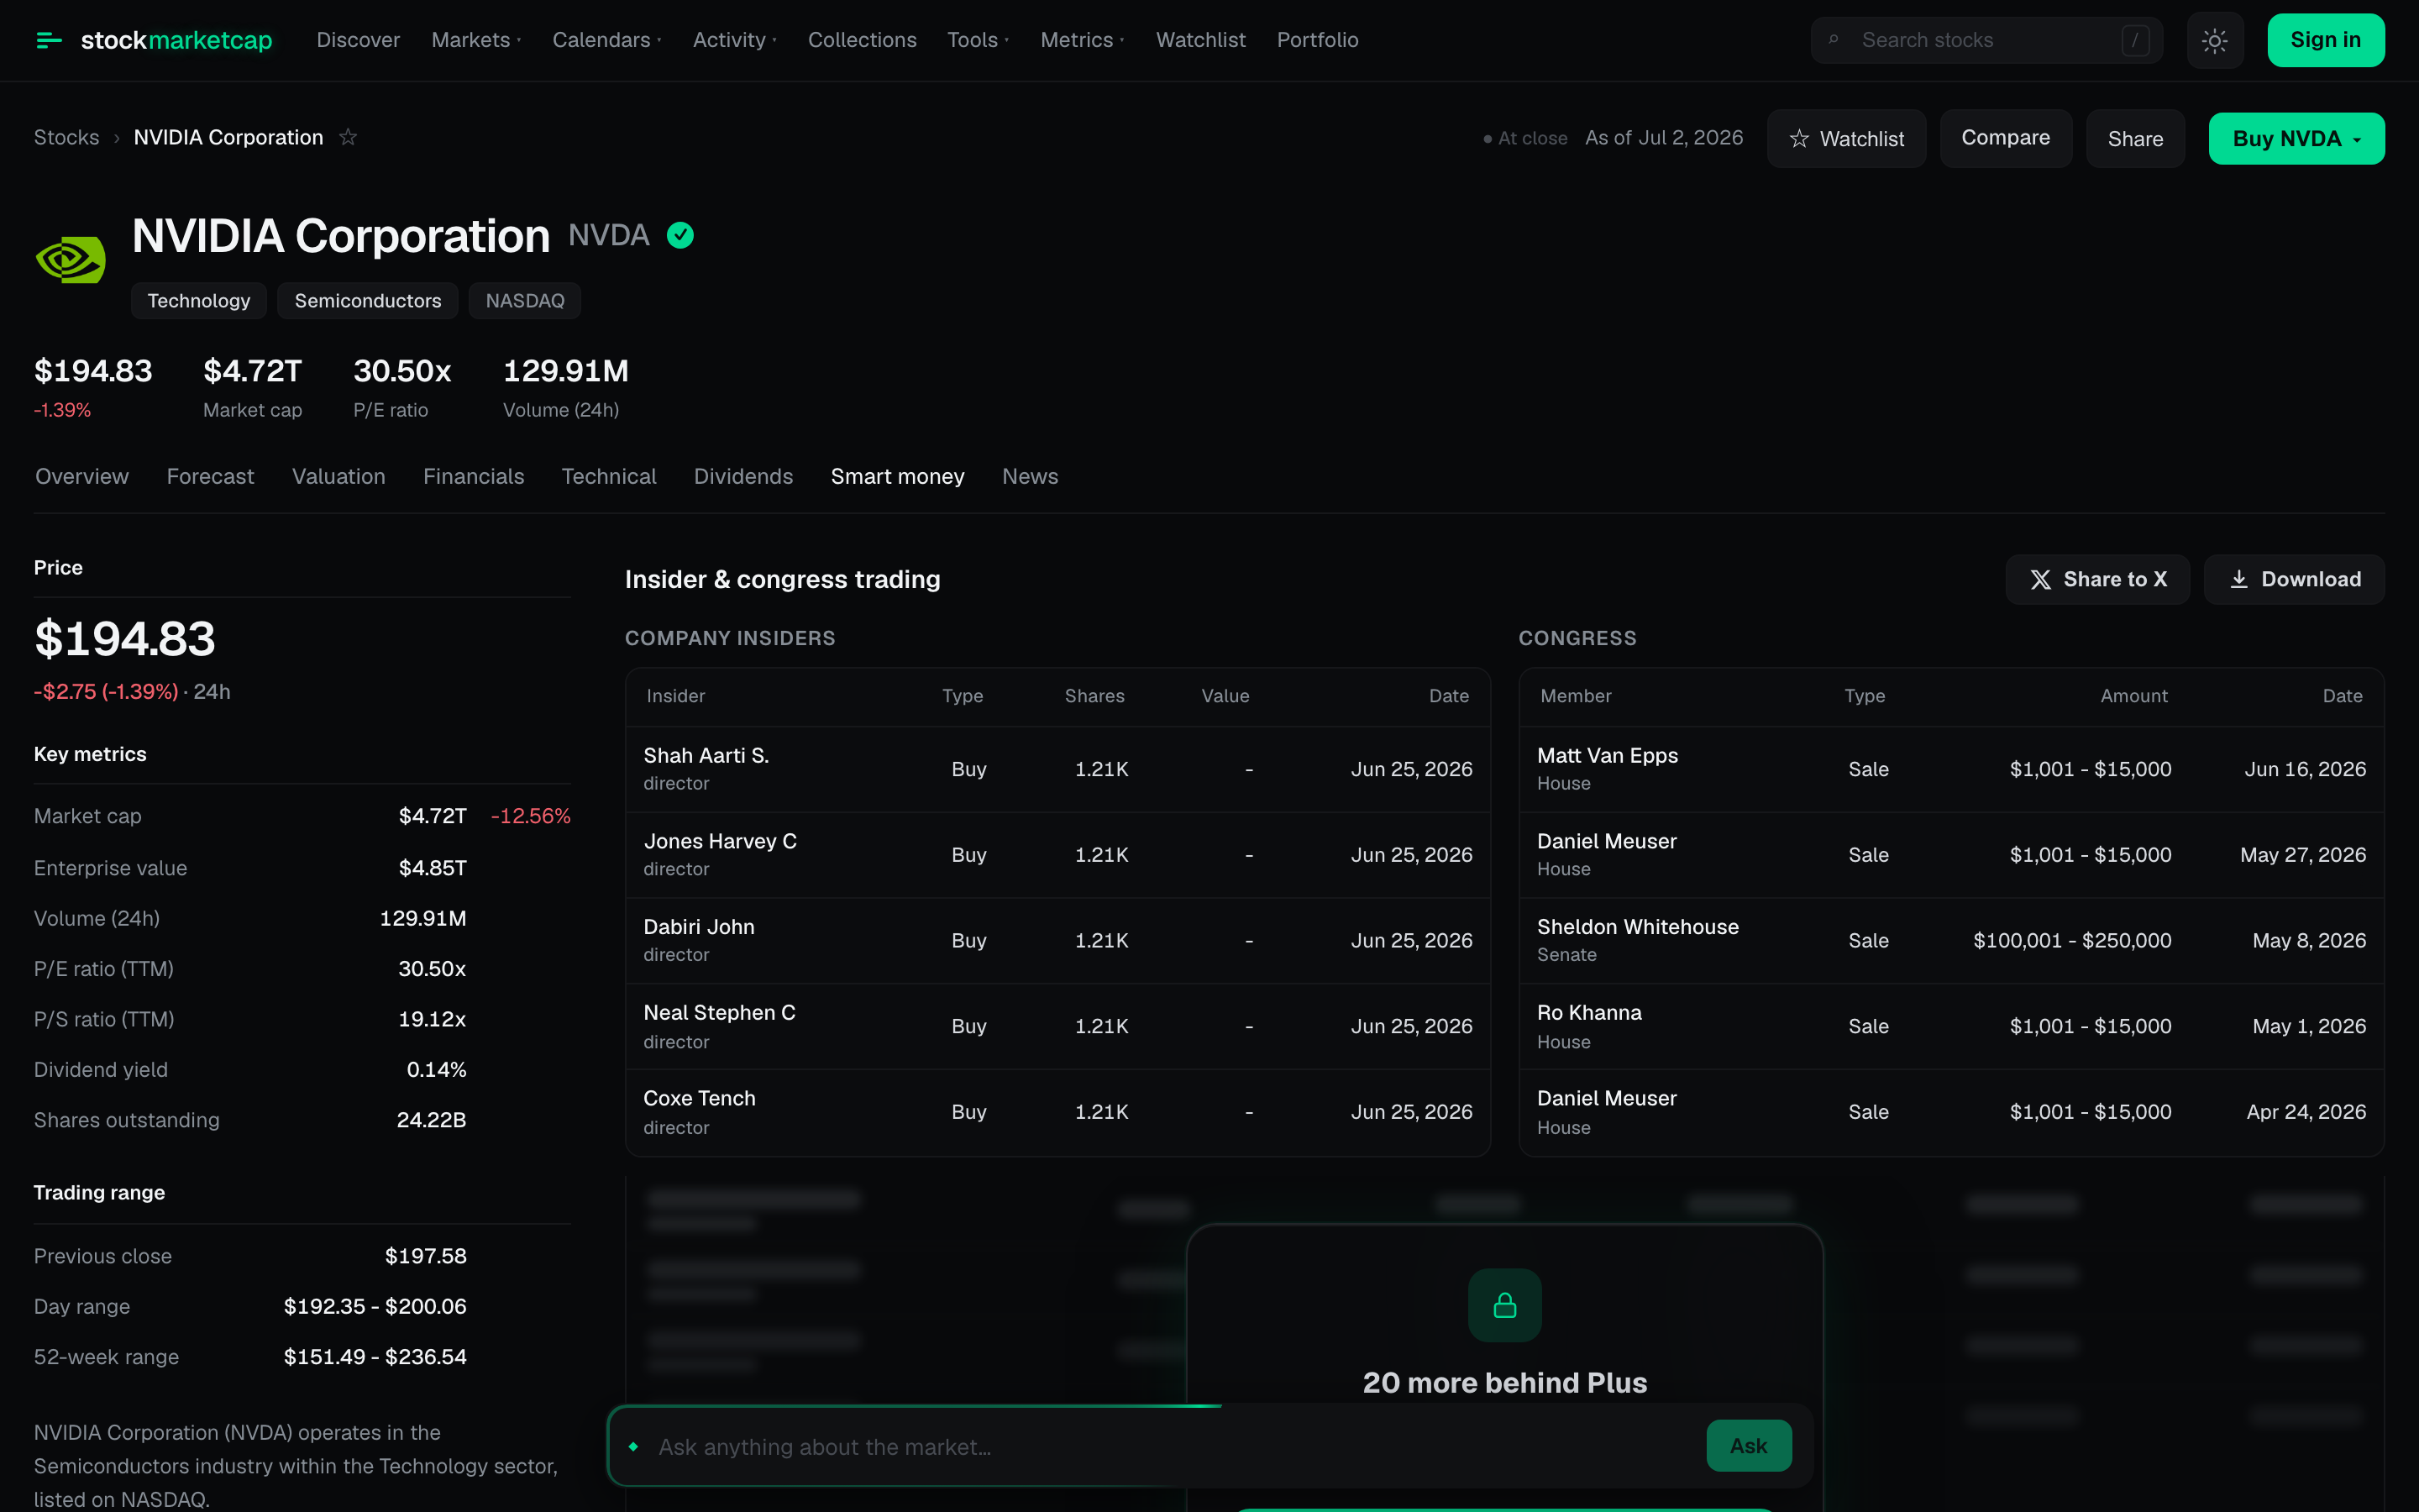Click the Technology sector tag

coord(199,301)
